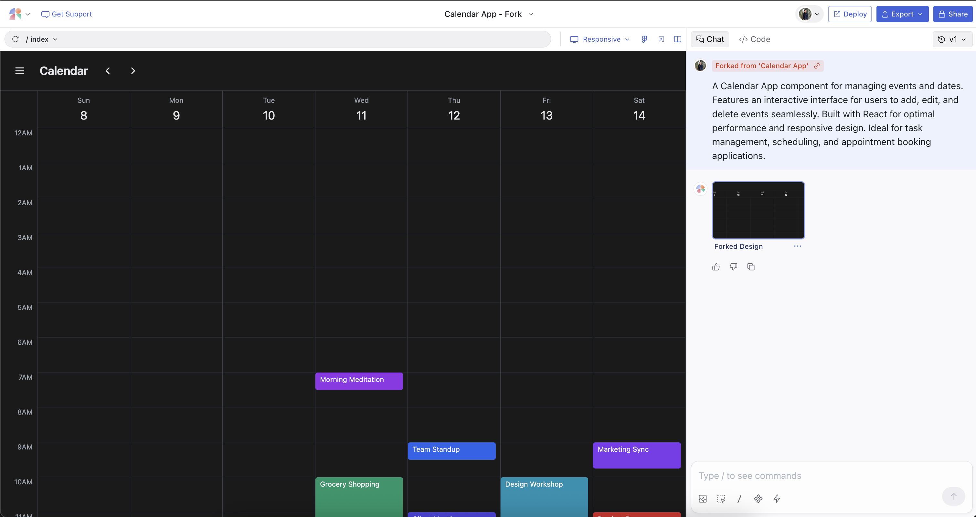This screenshot has height=517, width=976.
Task: Open the Design Workshop event
Action: tap(544, 497)
